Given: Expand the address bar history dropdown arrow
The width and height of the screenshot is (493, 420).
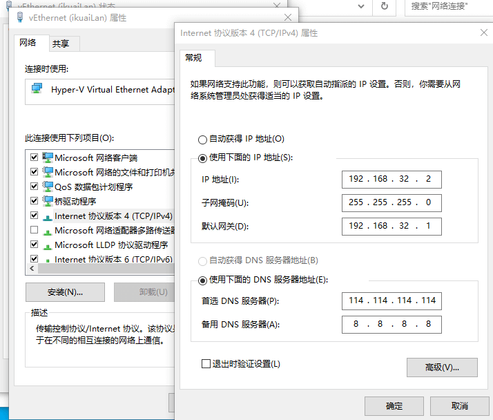Looking at the screenshot, I should [x=361, y=6].
